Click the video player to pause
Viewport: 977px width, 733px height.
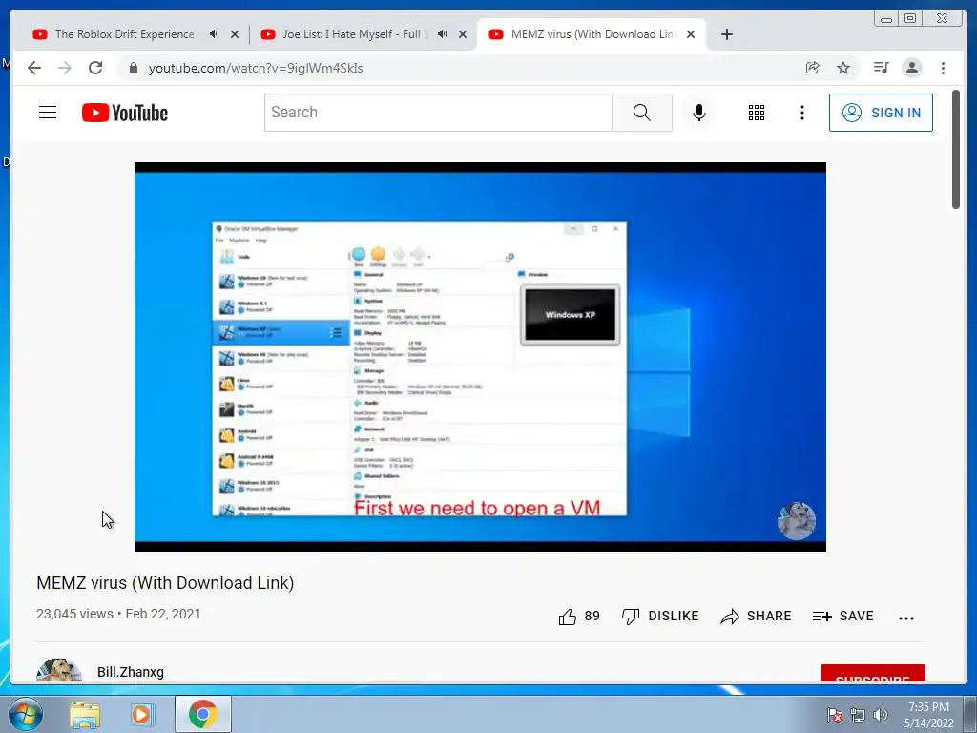tap(480, 357)
